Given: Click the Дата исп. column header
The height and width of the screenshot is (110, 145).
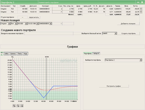Looking at the screenshot, I should [33, 6].
